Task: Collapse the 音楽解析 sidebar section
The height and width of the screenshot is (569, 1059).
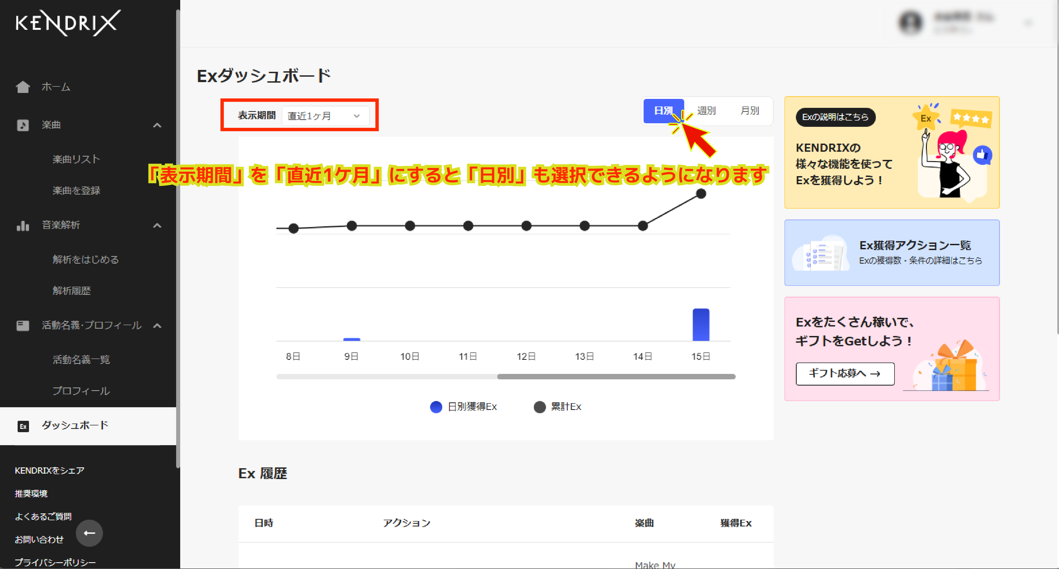Action: click(157, 225)
